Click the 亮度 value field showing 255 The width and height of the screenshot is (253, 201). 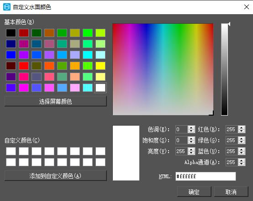[x=181, y=151]
